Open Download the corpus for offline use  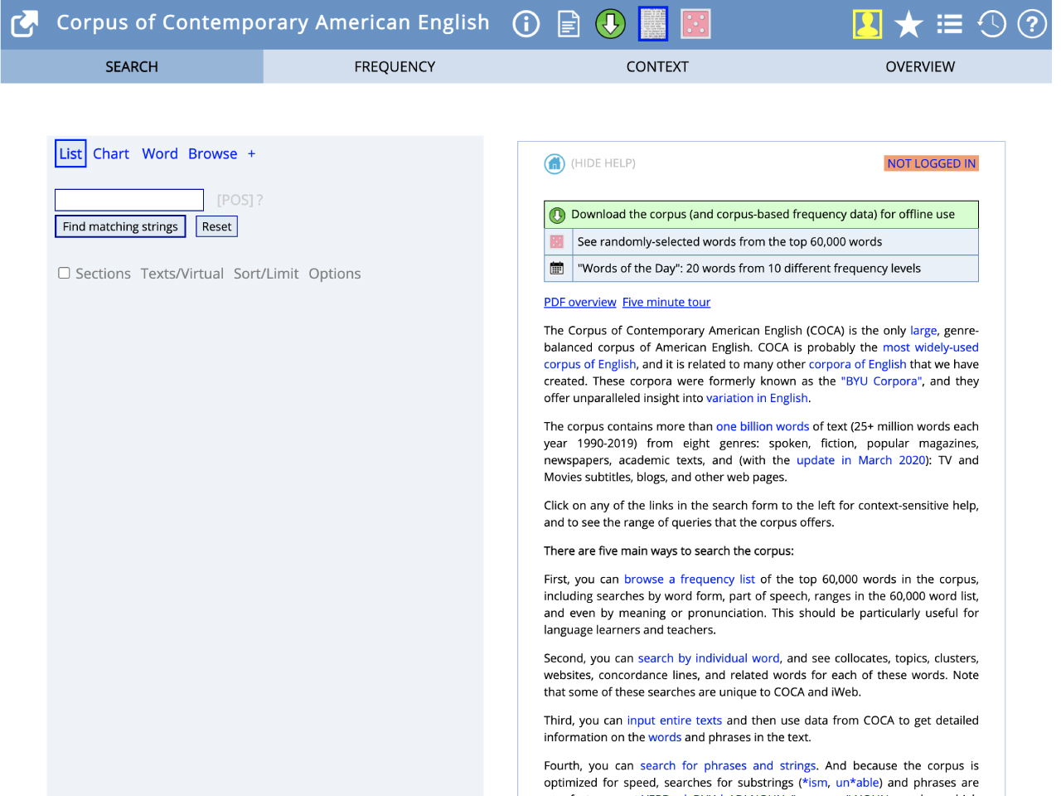tap(763, 214)
